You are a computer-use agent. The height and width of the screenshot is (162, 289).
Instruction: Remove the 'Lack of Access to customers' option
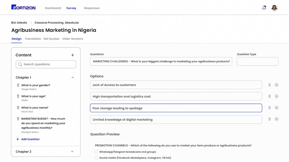(x=276, y=85)
